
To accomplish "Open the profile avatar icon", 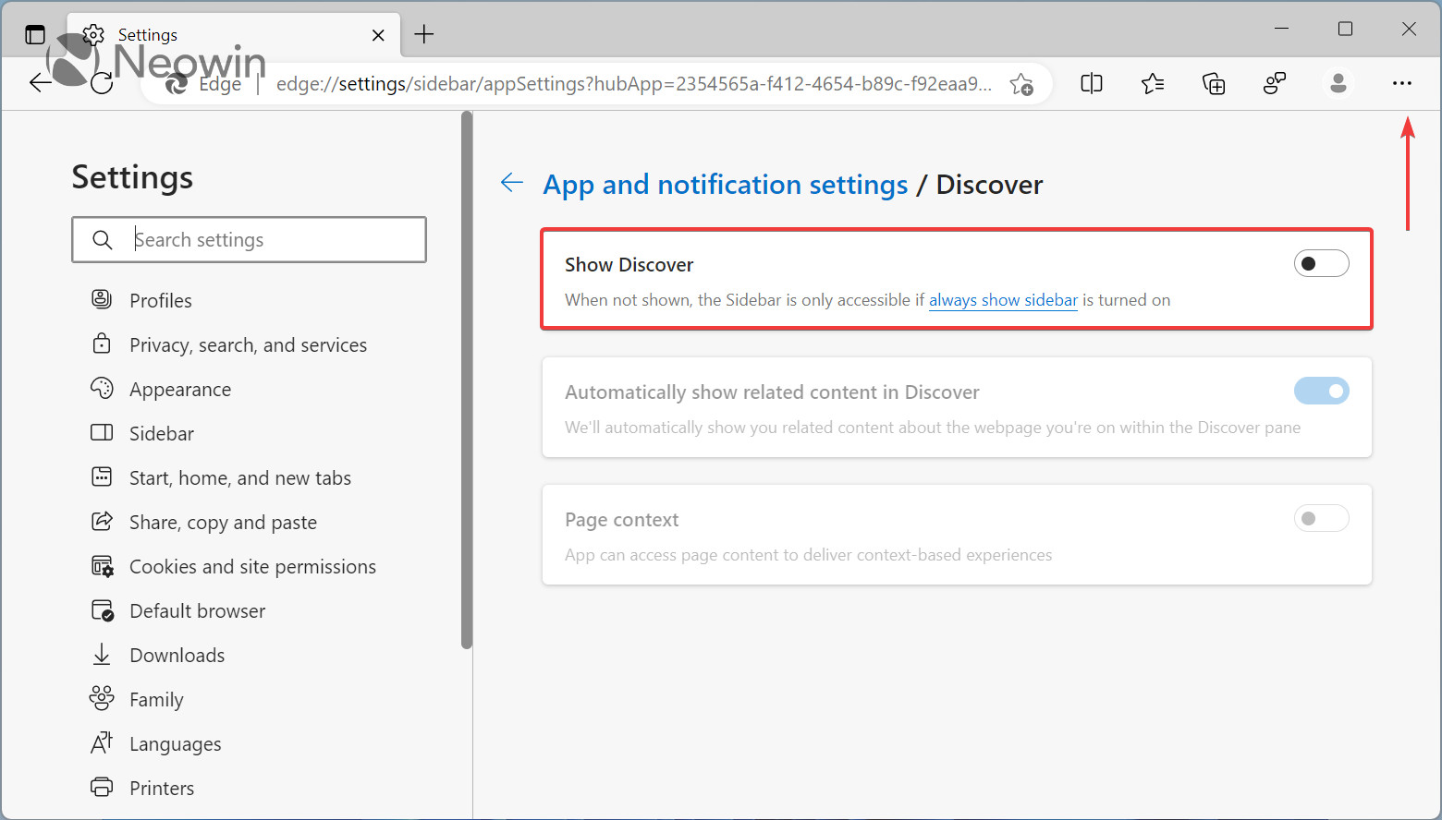I will pyautogui.click(x=1338, y=84).
